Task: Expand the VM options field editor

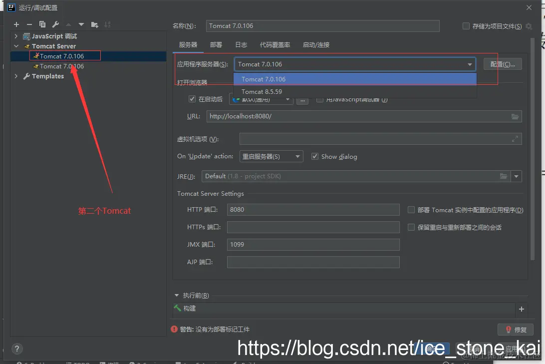Action: 515,139
